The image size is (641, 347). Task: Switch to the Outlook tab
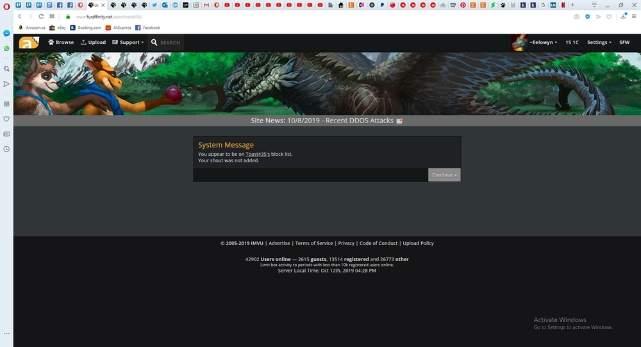165,5
